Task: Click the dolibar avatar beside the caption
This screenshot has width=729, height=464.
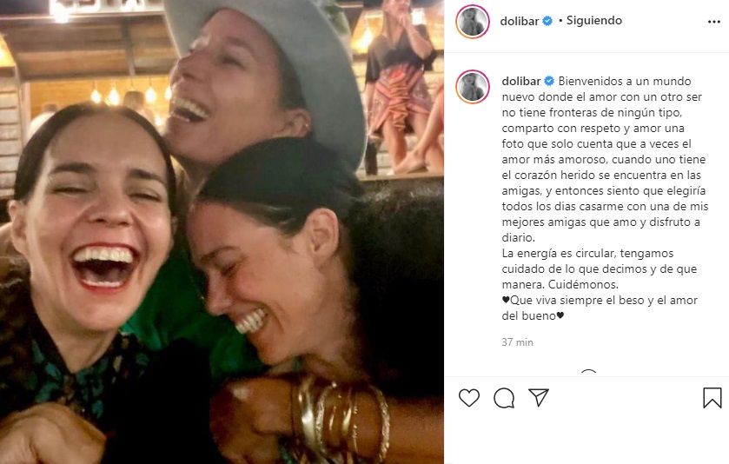Action: (x=474, y=87)
